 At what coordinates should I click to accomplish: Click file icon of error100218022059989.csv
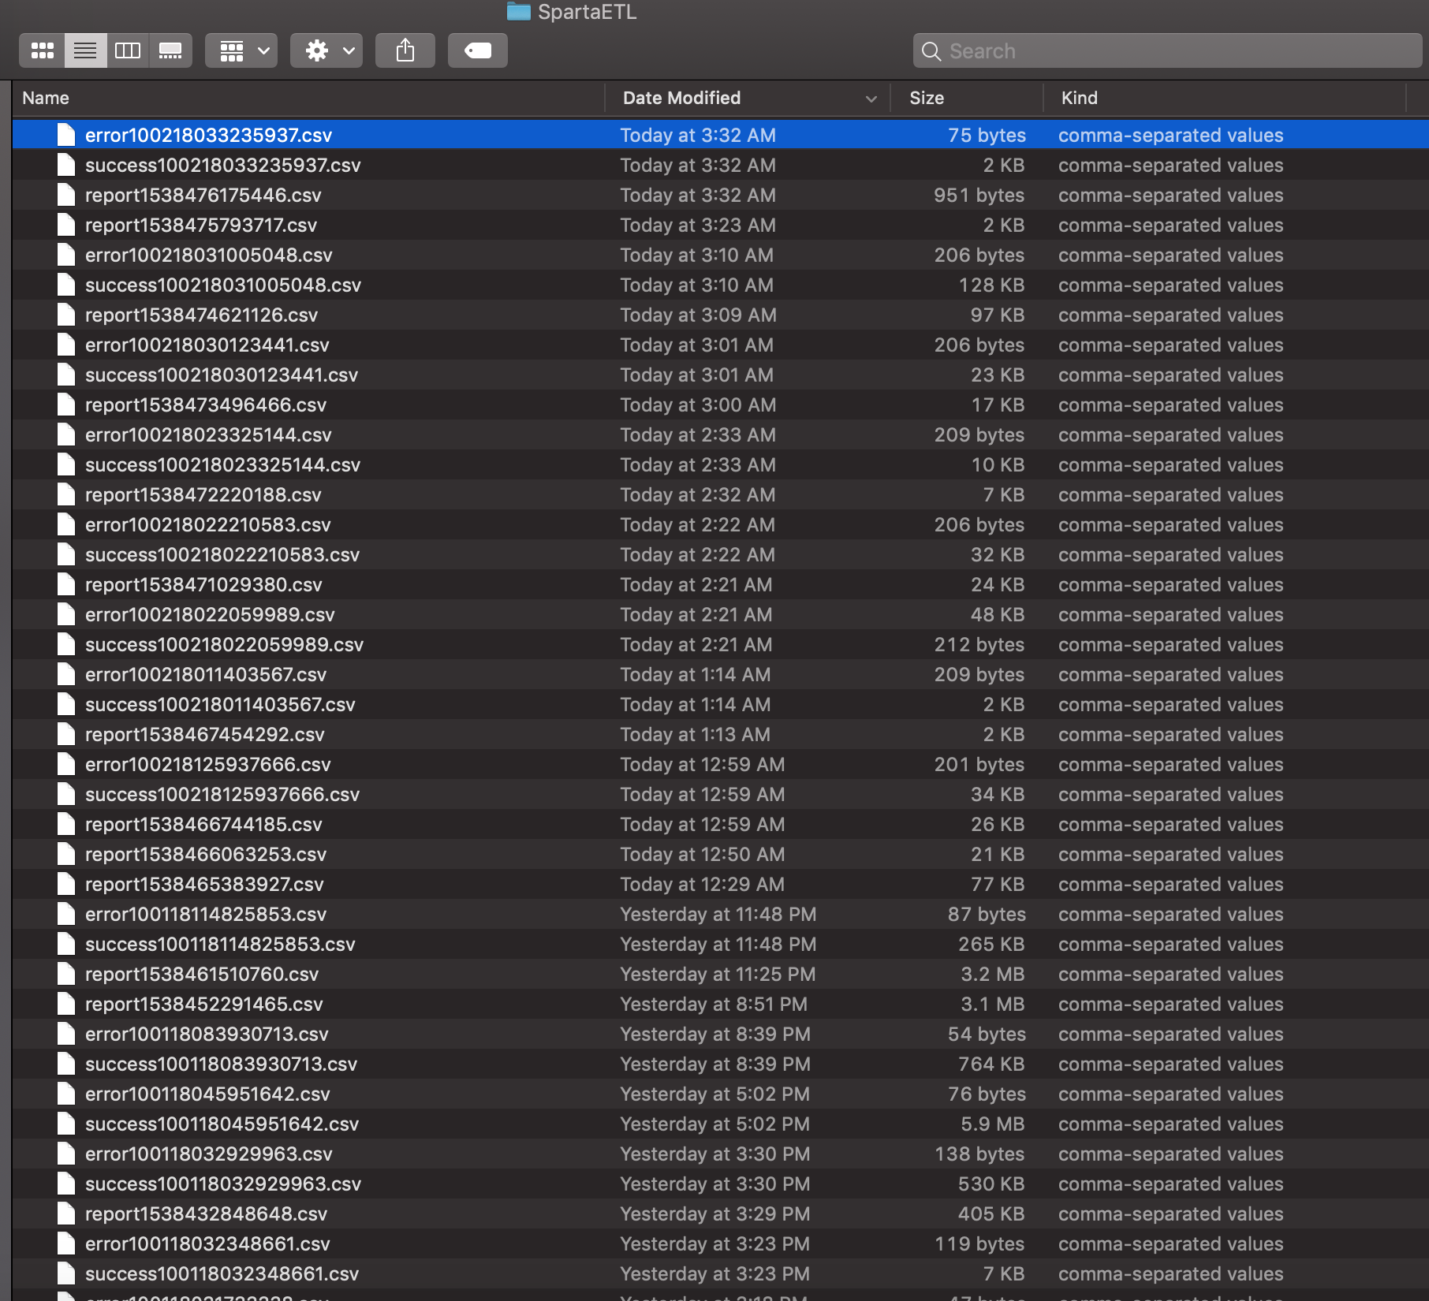66,614
